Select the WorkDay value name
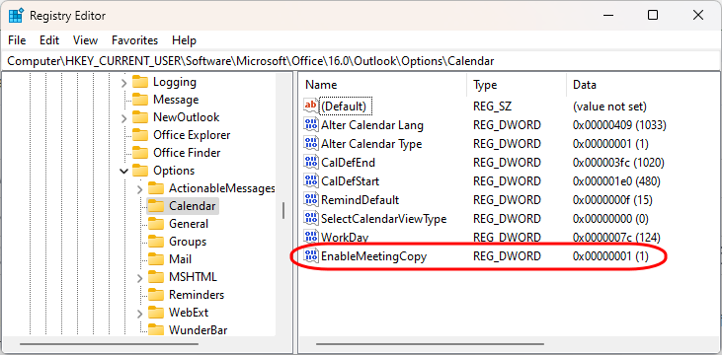The height and width of the screenshot is (355, 722). 345,238
